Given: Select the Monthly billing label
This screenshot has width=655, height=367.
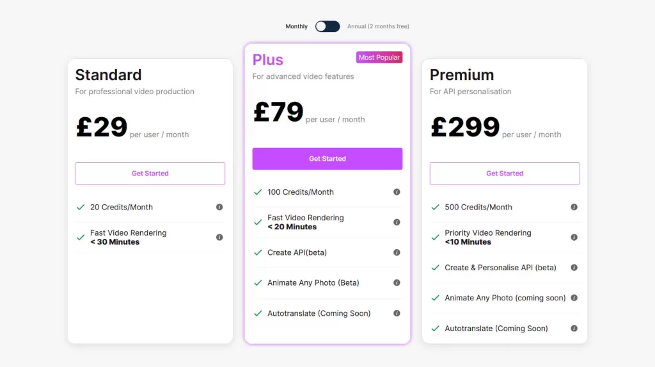Looking at the screenshot, I should (x=297, y=26).
